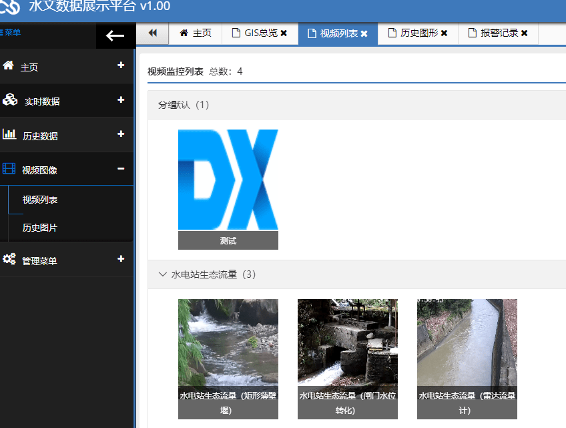Viewport: 566px width, 428px height.
Task: Click the 管理菜单 gears icon
Action: pos(9,258)
